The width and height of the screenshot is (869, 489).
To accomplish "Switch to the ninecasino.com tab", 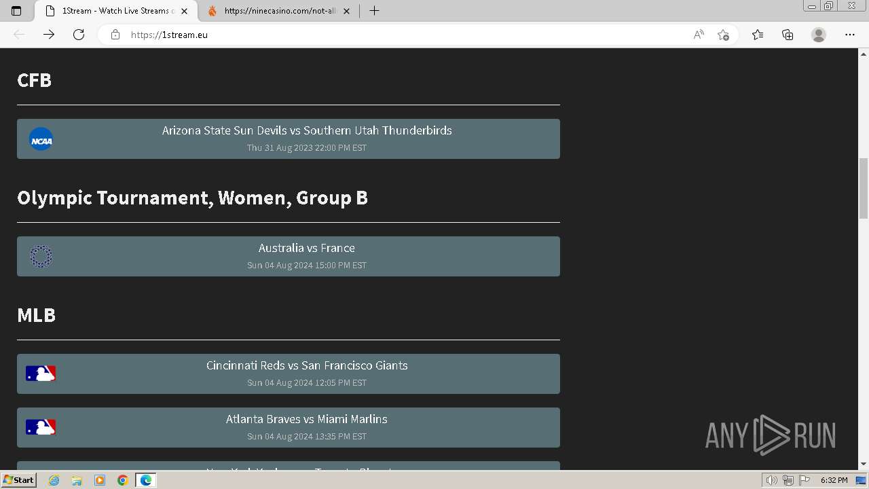I will click(280, 11).
